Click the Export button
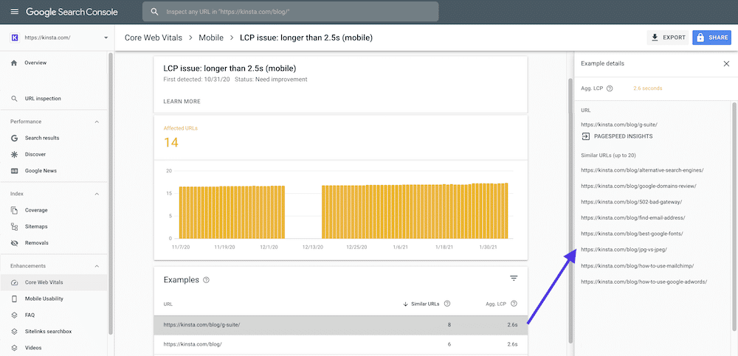This screenshot has width=738, height=356. (668, 38)
